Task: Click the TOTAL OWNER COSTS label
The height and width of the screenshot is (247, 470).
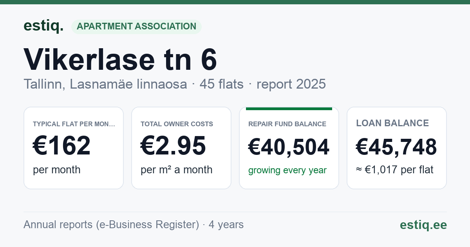Action: (177, 124)
